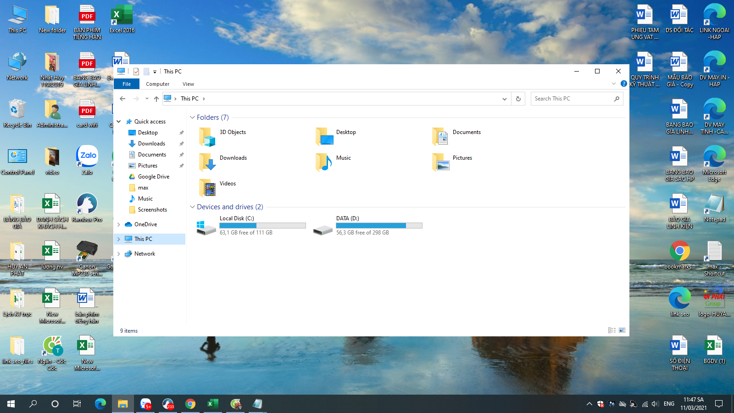Expand the OneDrive tree node
Screen dimensions: 734x413
coord(119,224)
